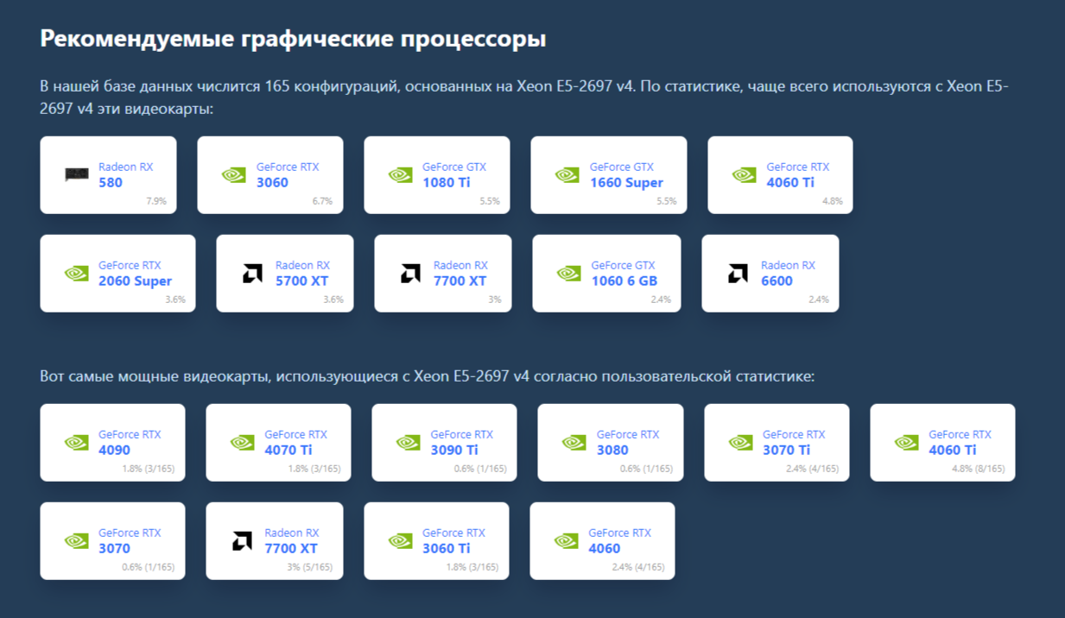Click the 0.6% (1/165) value on RTX 3090 Ti card
1065x618 pixels.
[x=480, y=469]
